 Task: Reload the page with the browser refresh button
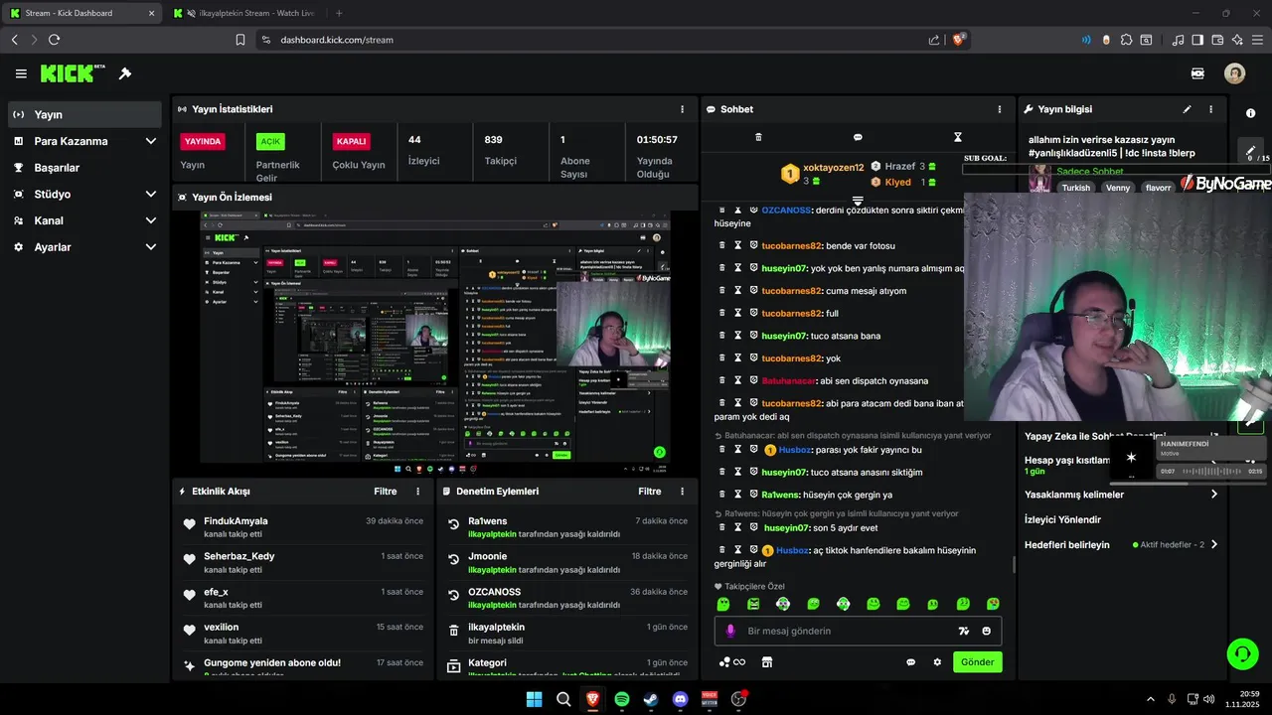(x=54, y=40)
